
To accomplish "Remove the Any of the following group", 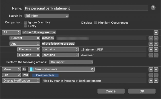I will point(151,44).
